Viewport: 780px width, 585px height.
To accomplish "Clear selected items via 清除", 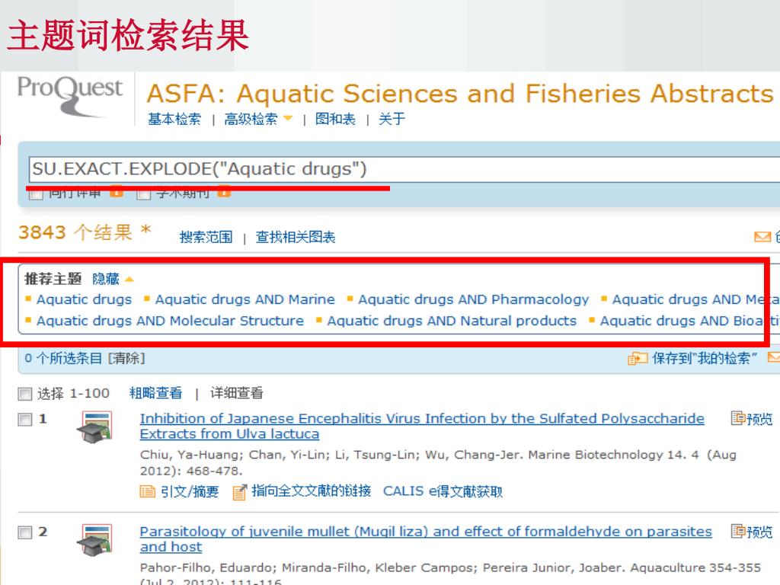I will coord(126,358).
